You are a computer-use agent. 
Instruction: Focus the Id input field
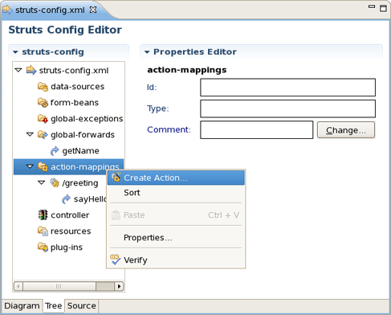287,88
